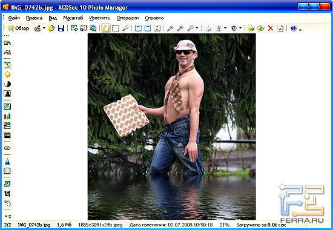Click the framed picture with black arrow icon
Image resolution: width=333 pixels, height=230 pixels.
click(x=84, y=28)
